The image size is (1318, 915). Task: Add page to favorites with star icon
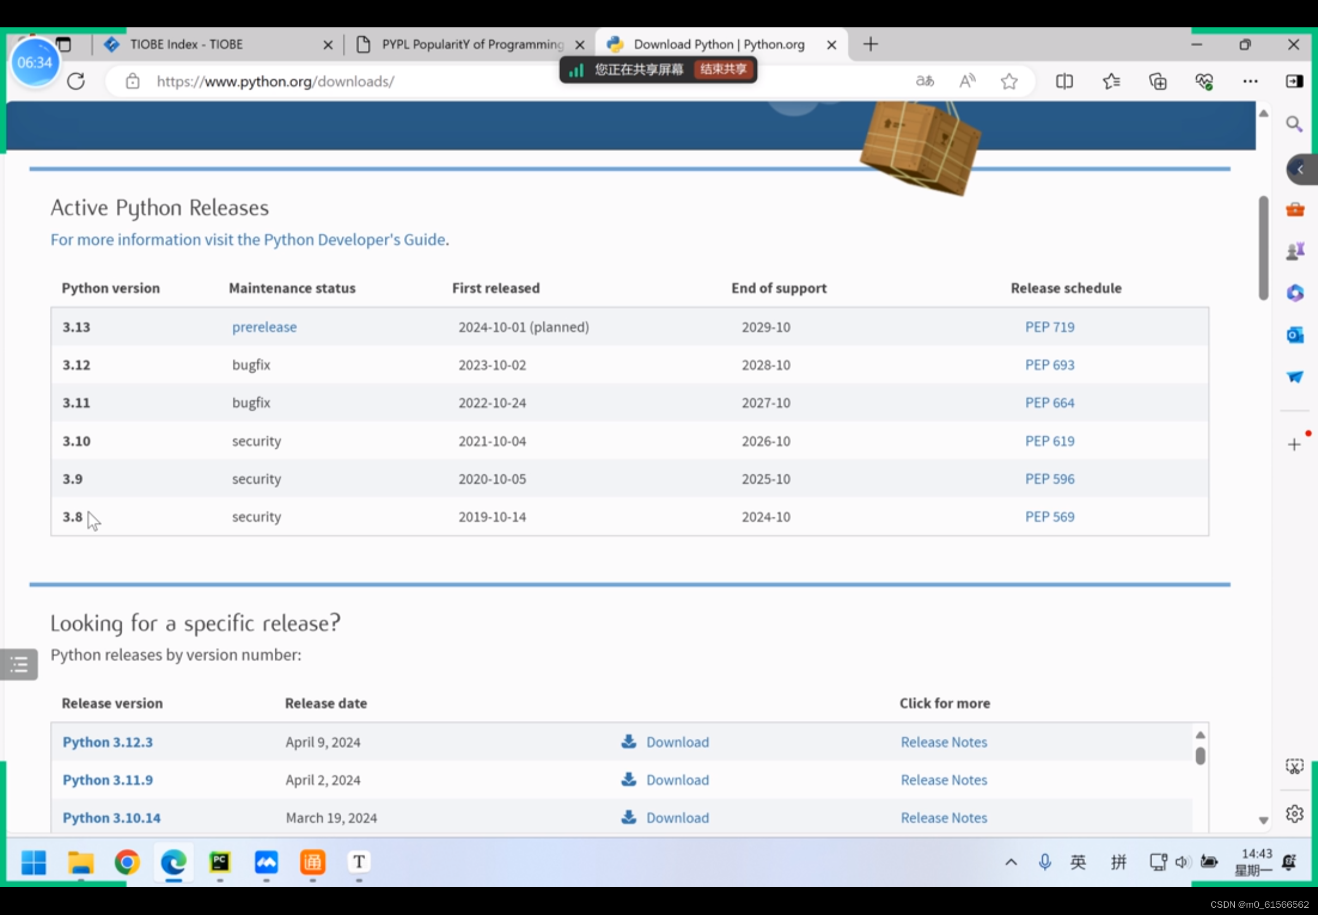(1009, 81)
